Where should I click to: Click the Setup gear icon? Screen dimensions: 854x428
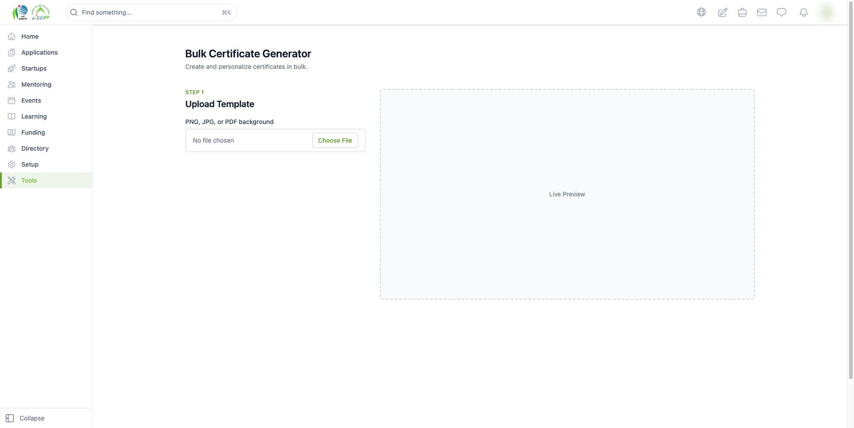12,164
